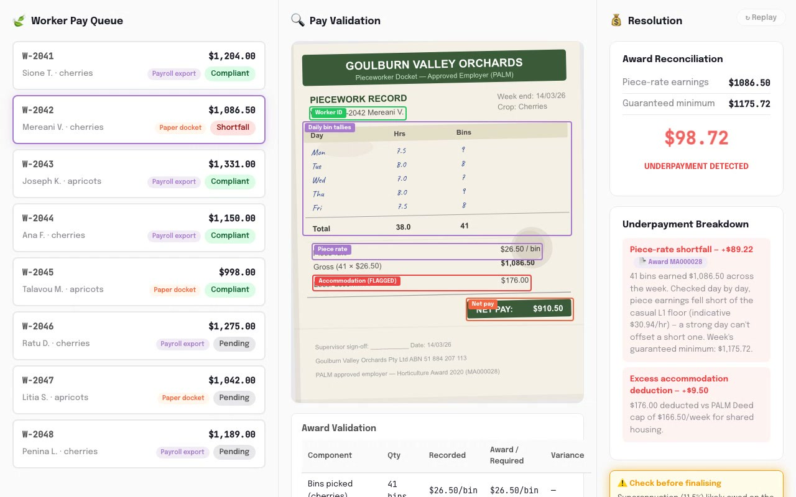This screenshot has height=497, width=796.
Task: Click the magnifier icon beside Pay Validation
Action: click(x=298, y=21)
